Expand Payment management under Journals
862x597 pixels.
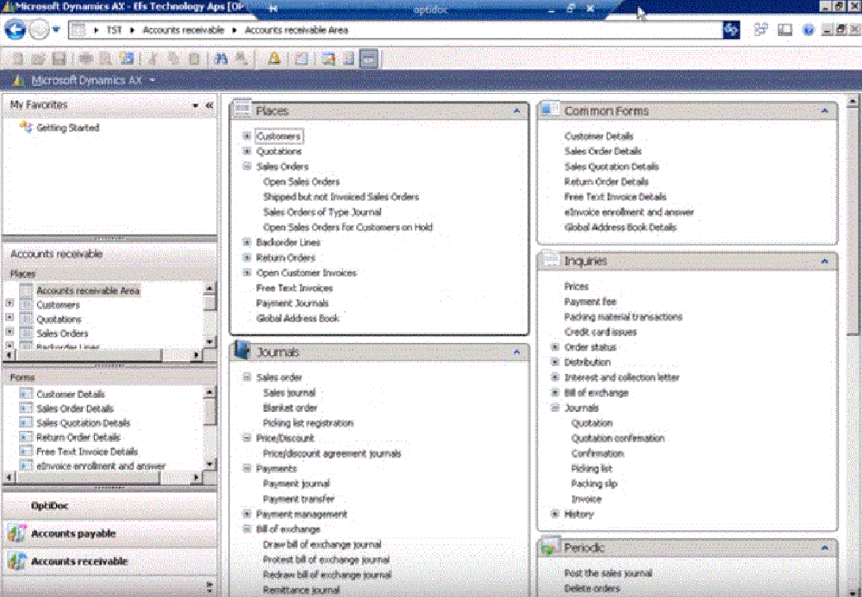coord(247,514)
